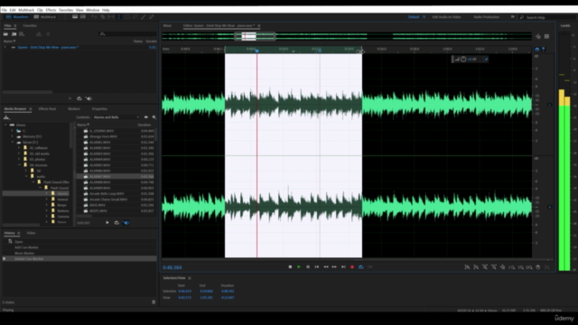Select the Lasso Selection tool
Image resolution: width=578 pixels, height=325 pixels.
tap(135, 17)
